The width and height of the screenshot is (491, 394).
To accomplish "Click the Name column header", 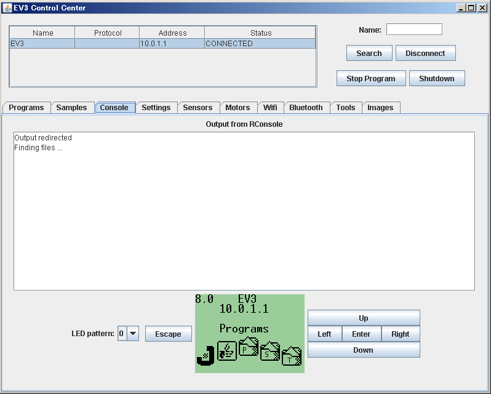I will [42, 33].
